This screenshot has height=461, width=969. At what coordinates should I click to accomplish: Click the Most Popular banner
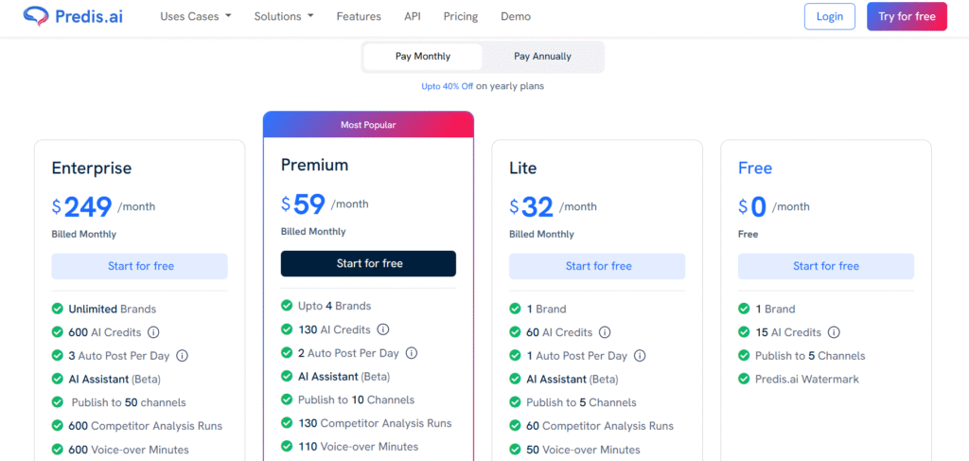click(x=368, y=125)
